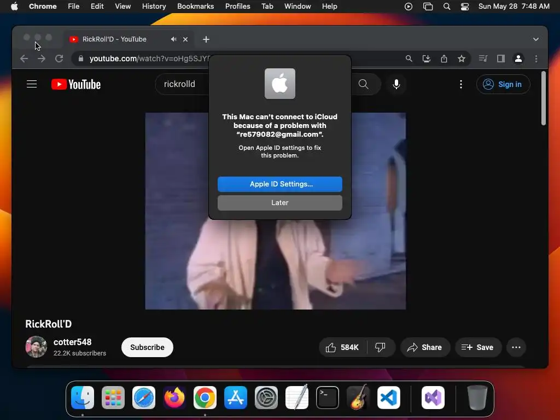Launch Safari from the Dock
The image size is (560, 420).
tap(144, 398)
